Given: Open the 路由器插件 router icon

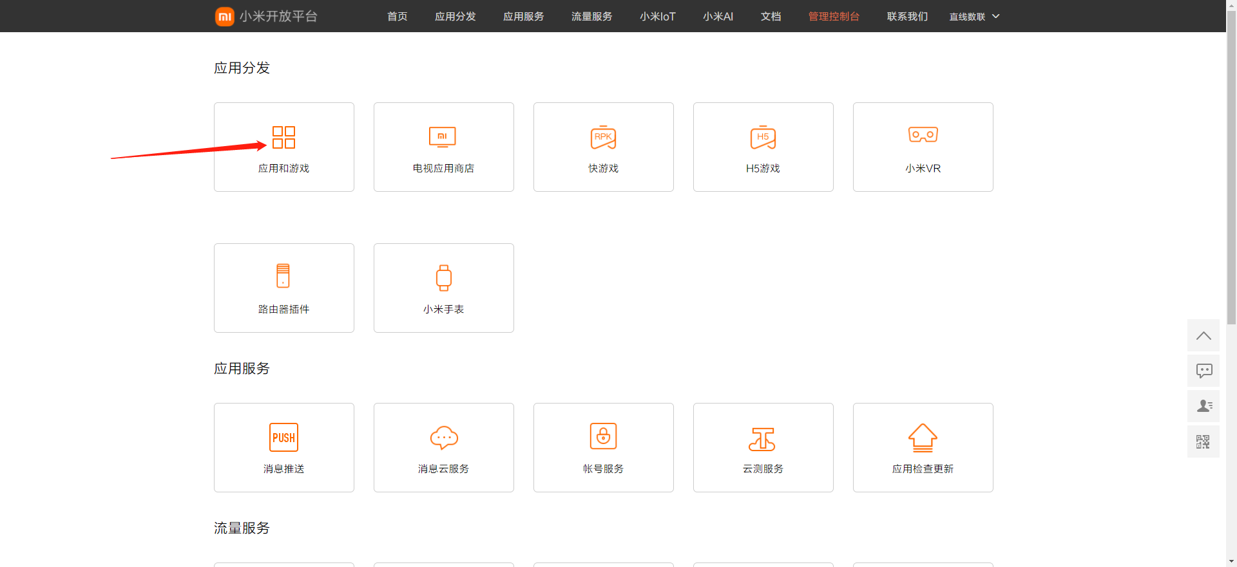Looking at the screenshot, I should 283,276.
